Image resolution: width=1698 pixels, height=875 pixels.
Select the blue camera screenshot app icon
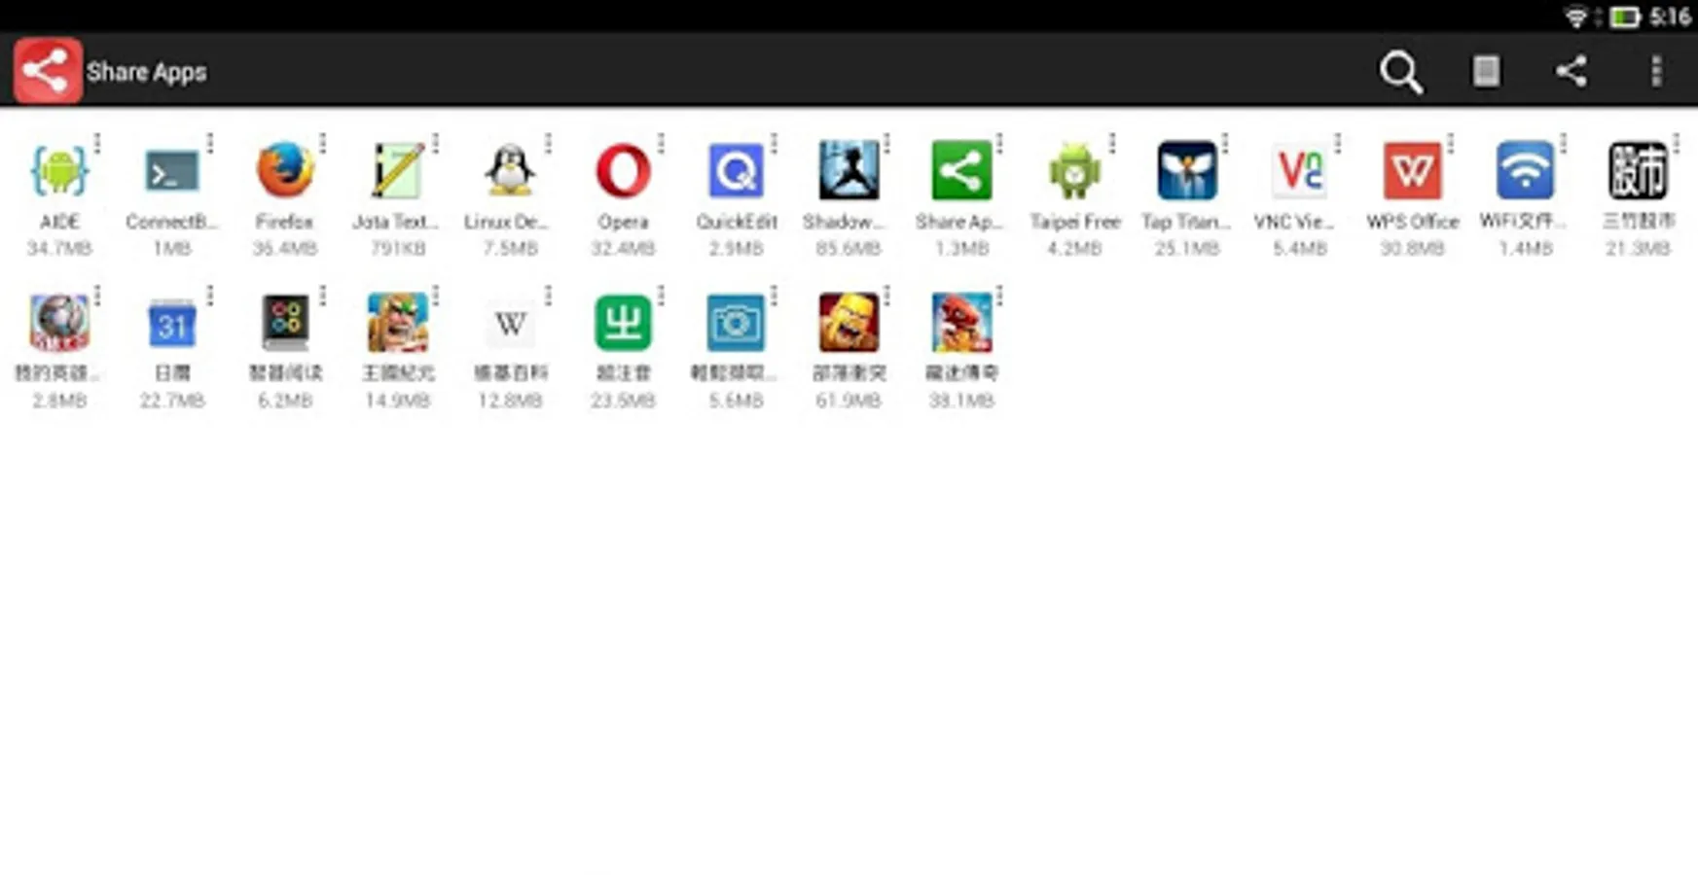[737, 323]
